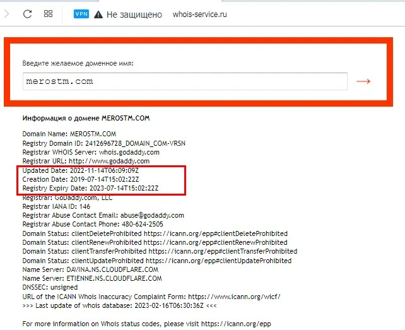The image size is (405, 330).
Task: Select name server DAVINA.NS.CLOUDFLARE.COM
Action: pos(112,269)
